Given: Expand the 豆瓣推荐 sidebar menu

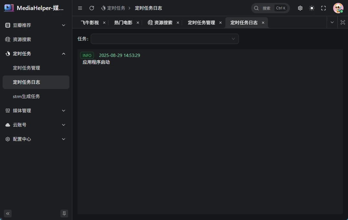Looking at the screenshot, I should 36,25.
